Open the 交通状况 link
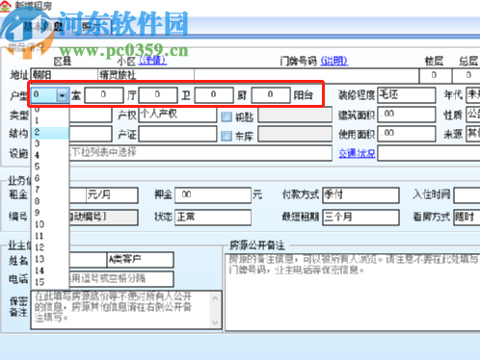The image size is (480, 360). click(x=357, y=153)
